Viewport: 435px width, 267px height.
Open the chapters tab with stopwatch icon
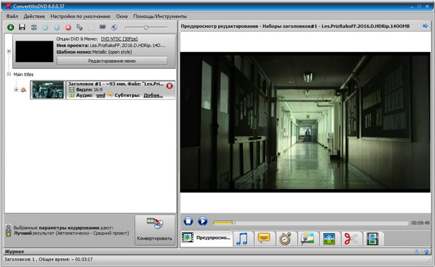(x=285, y=239)
